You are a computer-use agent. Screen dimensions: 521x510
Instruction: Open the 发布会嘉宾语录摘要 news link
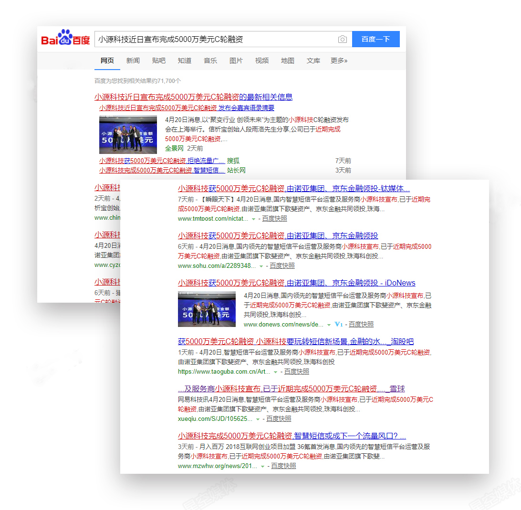[187, 108]
